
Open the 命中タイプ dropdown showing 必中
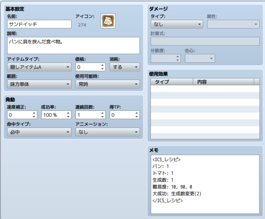(39, 132)
